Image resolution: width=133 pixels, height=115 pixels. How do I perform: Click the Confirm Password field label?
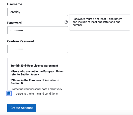(x=20, y=41)
